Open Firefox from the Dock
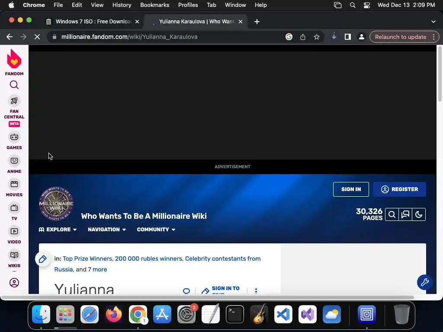Viewport: 443px width, 332px height. pyautogui.click(x=114, y=314)
